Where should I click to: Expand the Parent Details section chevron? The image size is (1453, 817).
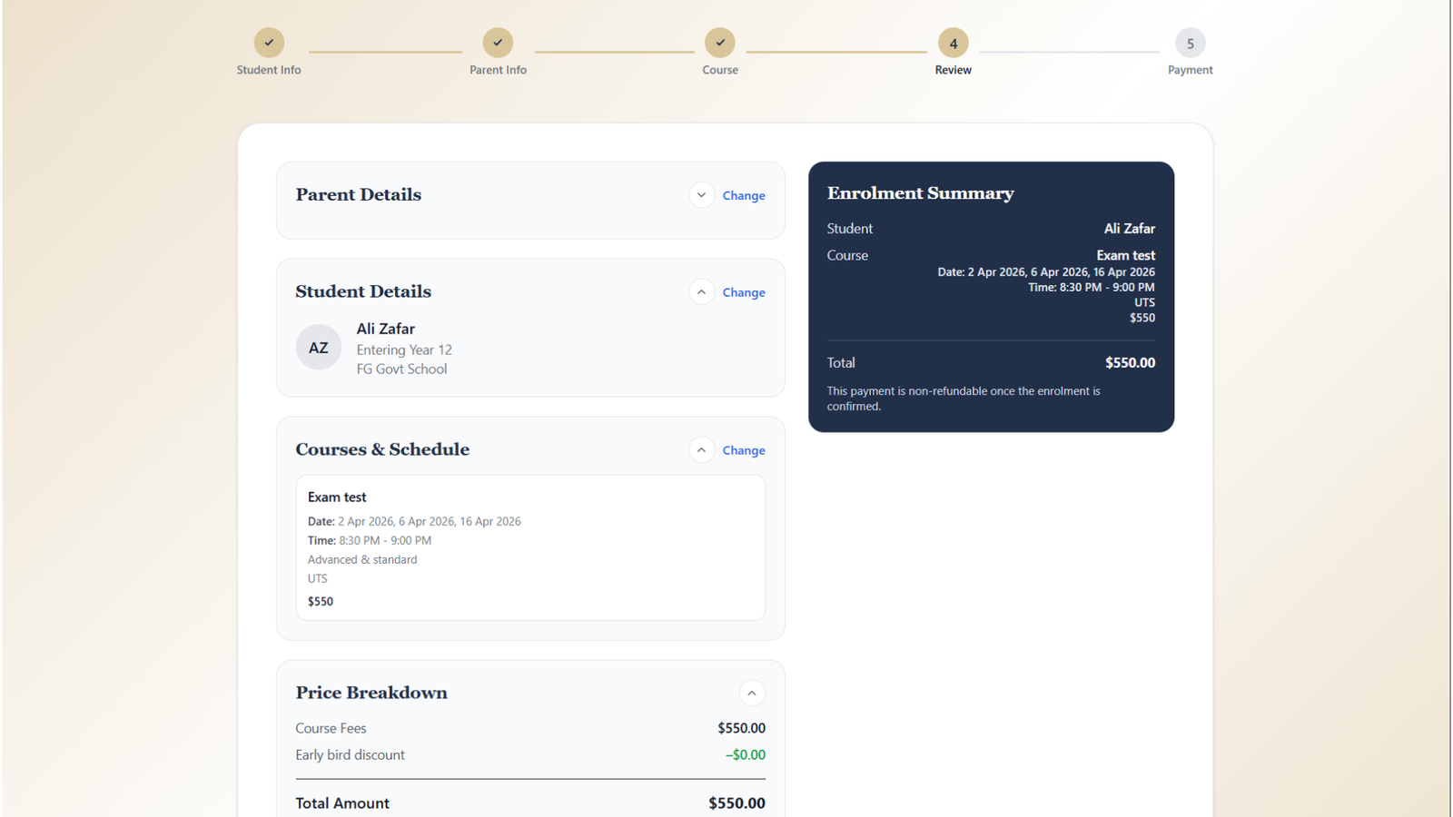click(x=701, y=195)
